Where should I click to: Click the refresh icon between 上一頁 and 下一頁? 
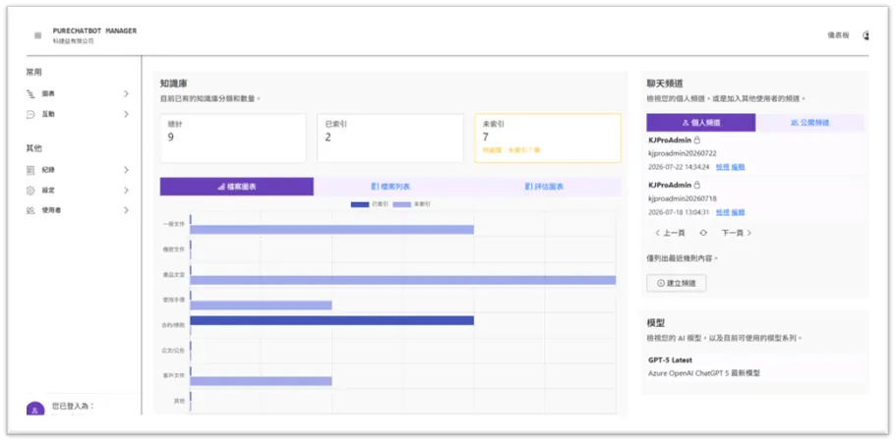[x=703, y=233]
